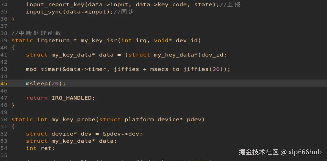
Task: Click the closing brace on line 48
Action: pyautogui.click(x=13, y=105)
